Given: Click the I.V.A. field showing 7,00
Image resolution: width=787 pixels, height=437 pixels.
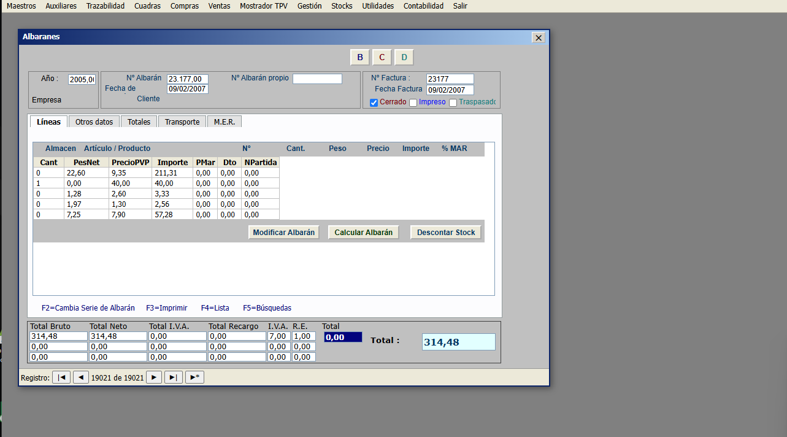Looking at the screenshot, I should 279,336.
